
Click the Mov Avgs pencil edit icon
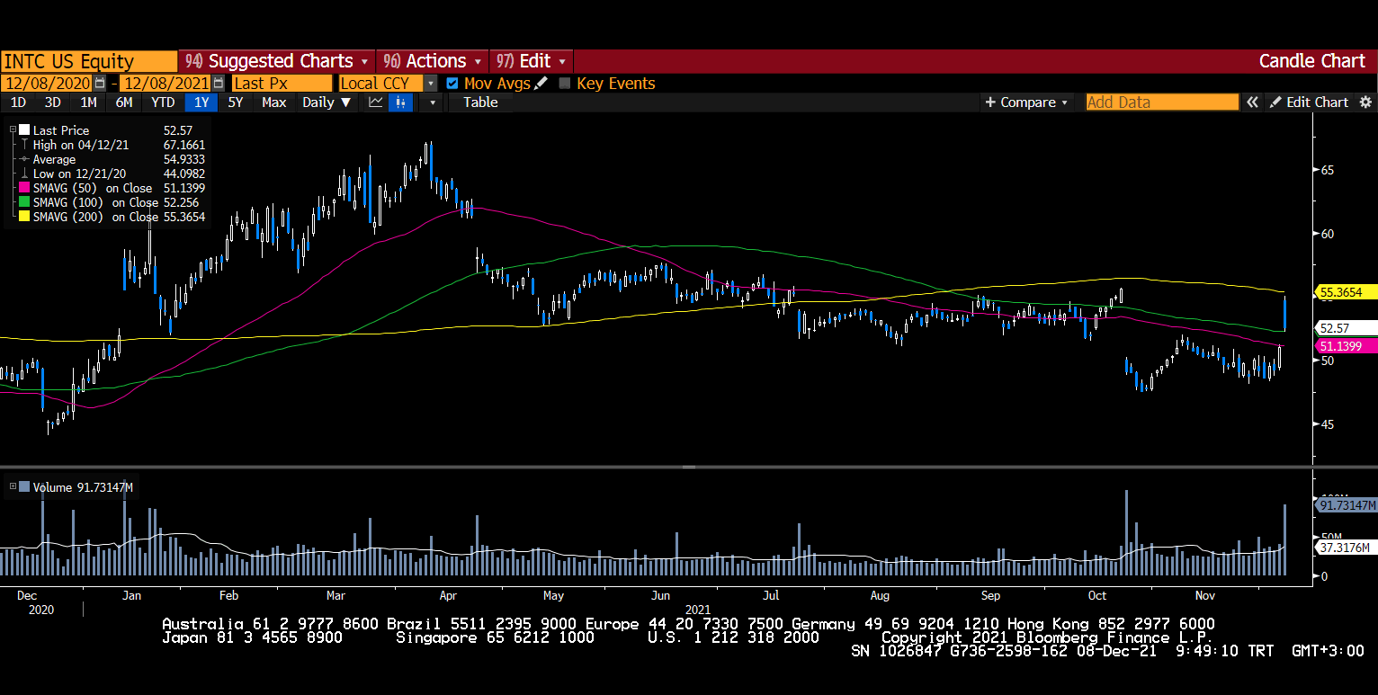[x=541, y=83]
